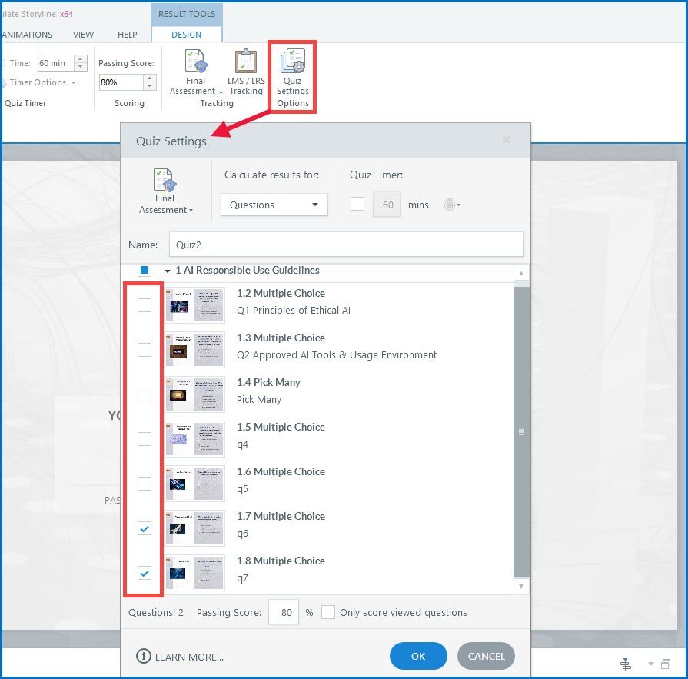Click the Learn More info icon
This screenshot has width=688, height=679.
point(143,656)
